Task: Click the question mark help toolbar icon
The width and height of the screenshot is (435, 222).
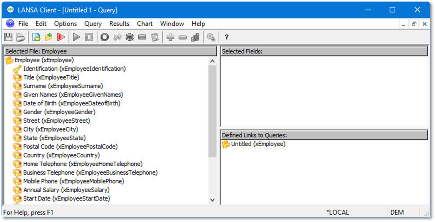Action: [x=227, y=37]
